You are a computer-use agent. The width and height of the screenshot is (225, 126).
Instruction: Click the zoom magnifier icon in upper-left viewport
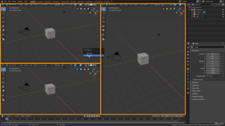click(x=88, y=9)
